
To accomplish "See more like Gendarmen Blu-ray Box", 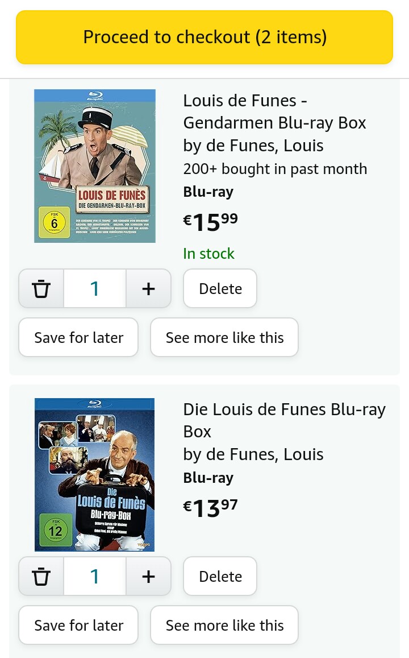I will pos(224,337).
